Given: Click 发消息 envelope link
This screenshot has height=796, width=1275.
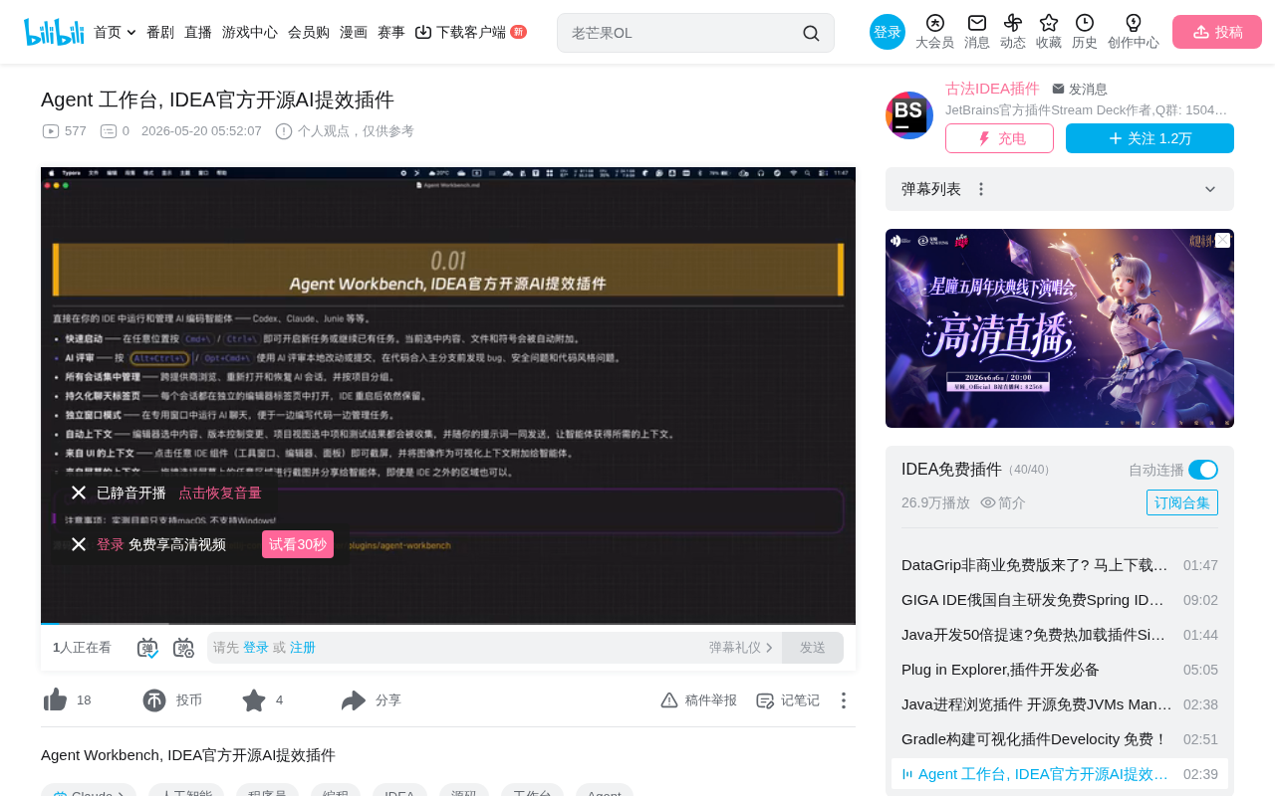Looking at the screenshot, I should coord(1080,90).
